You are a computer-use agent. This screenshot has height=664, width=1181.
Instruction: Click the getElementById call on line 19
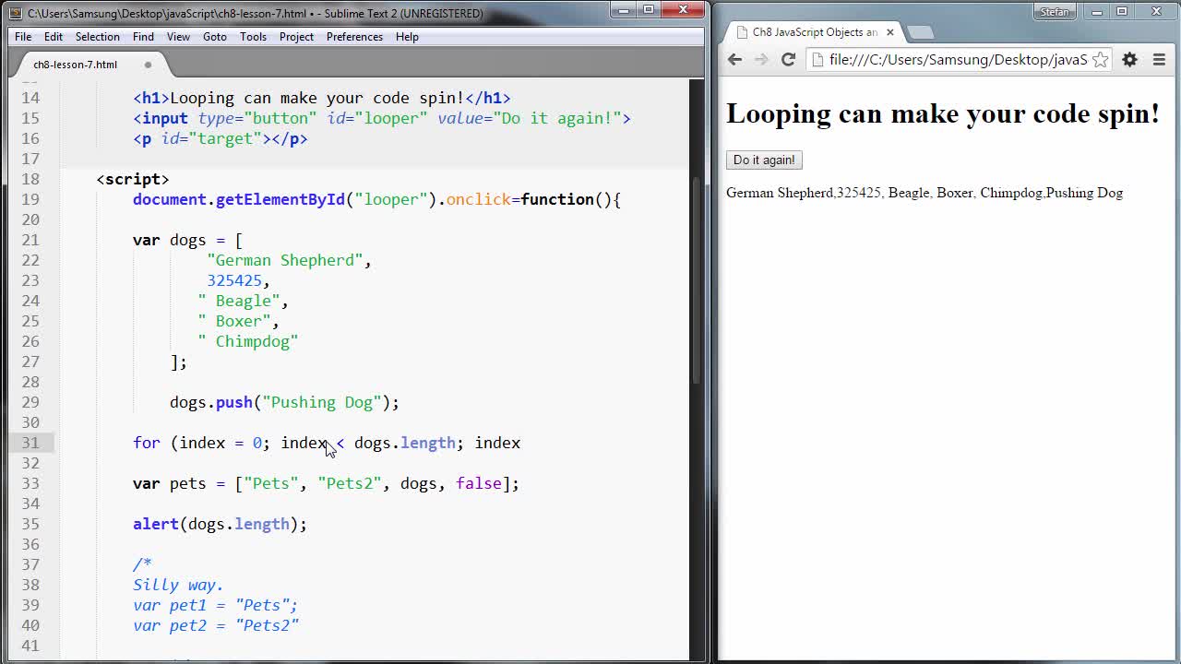pyautogui.click(x=280, y=199)
